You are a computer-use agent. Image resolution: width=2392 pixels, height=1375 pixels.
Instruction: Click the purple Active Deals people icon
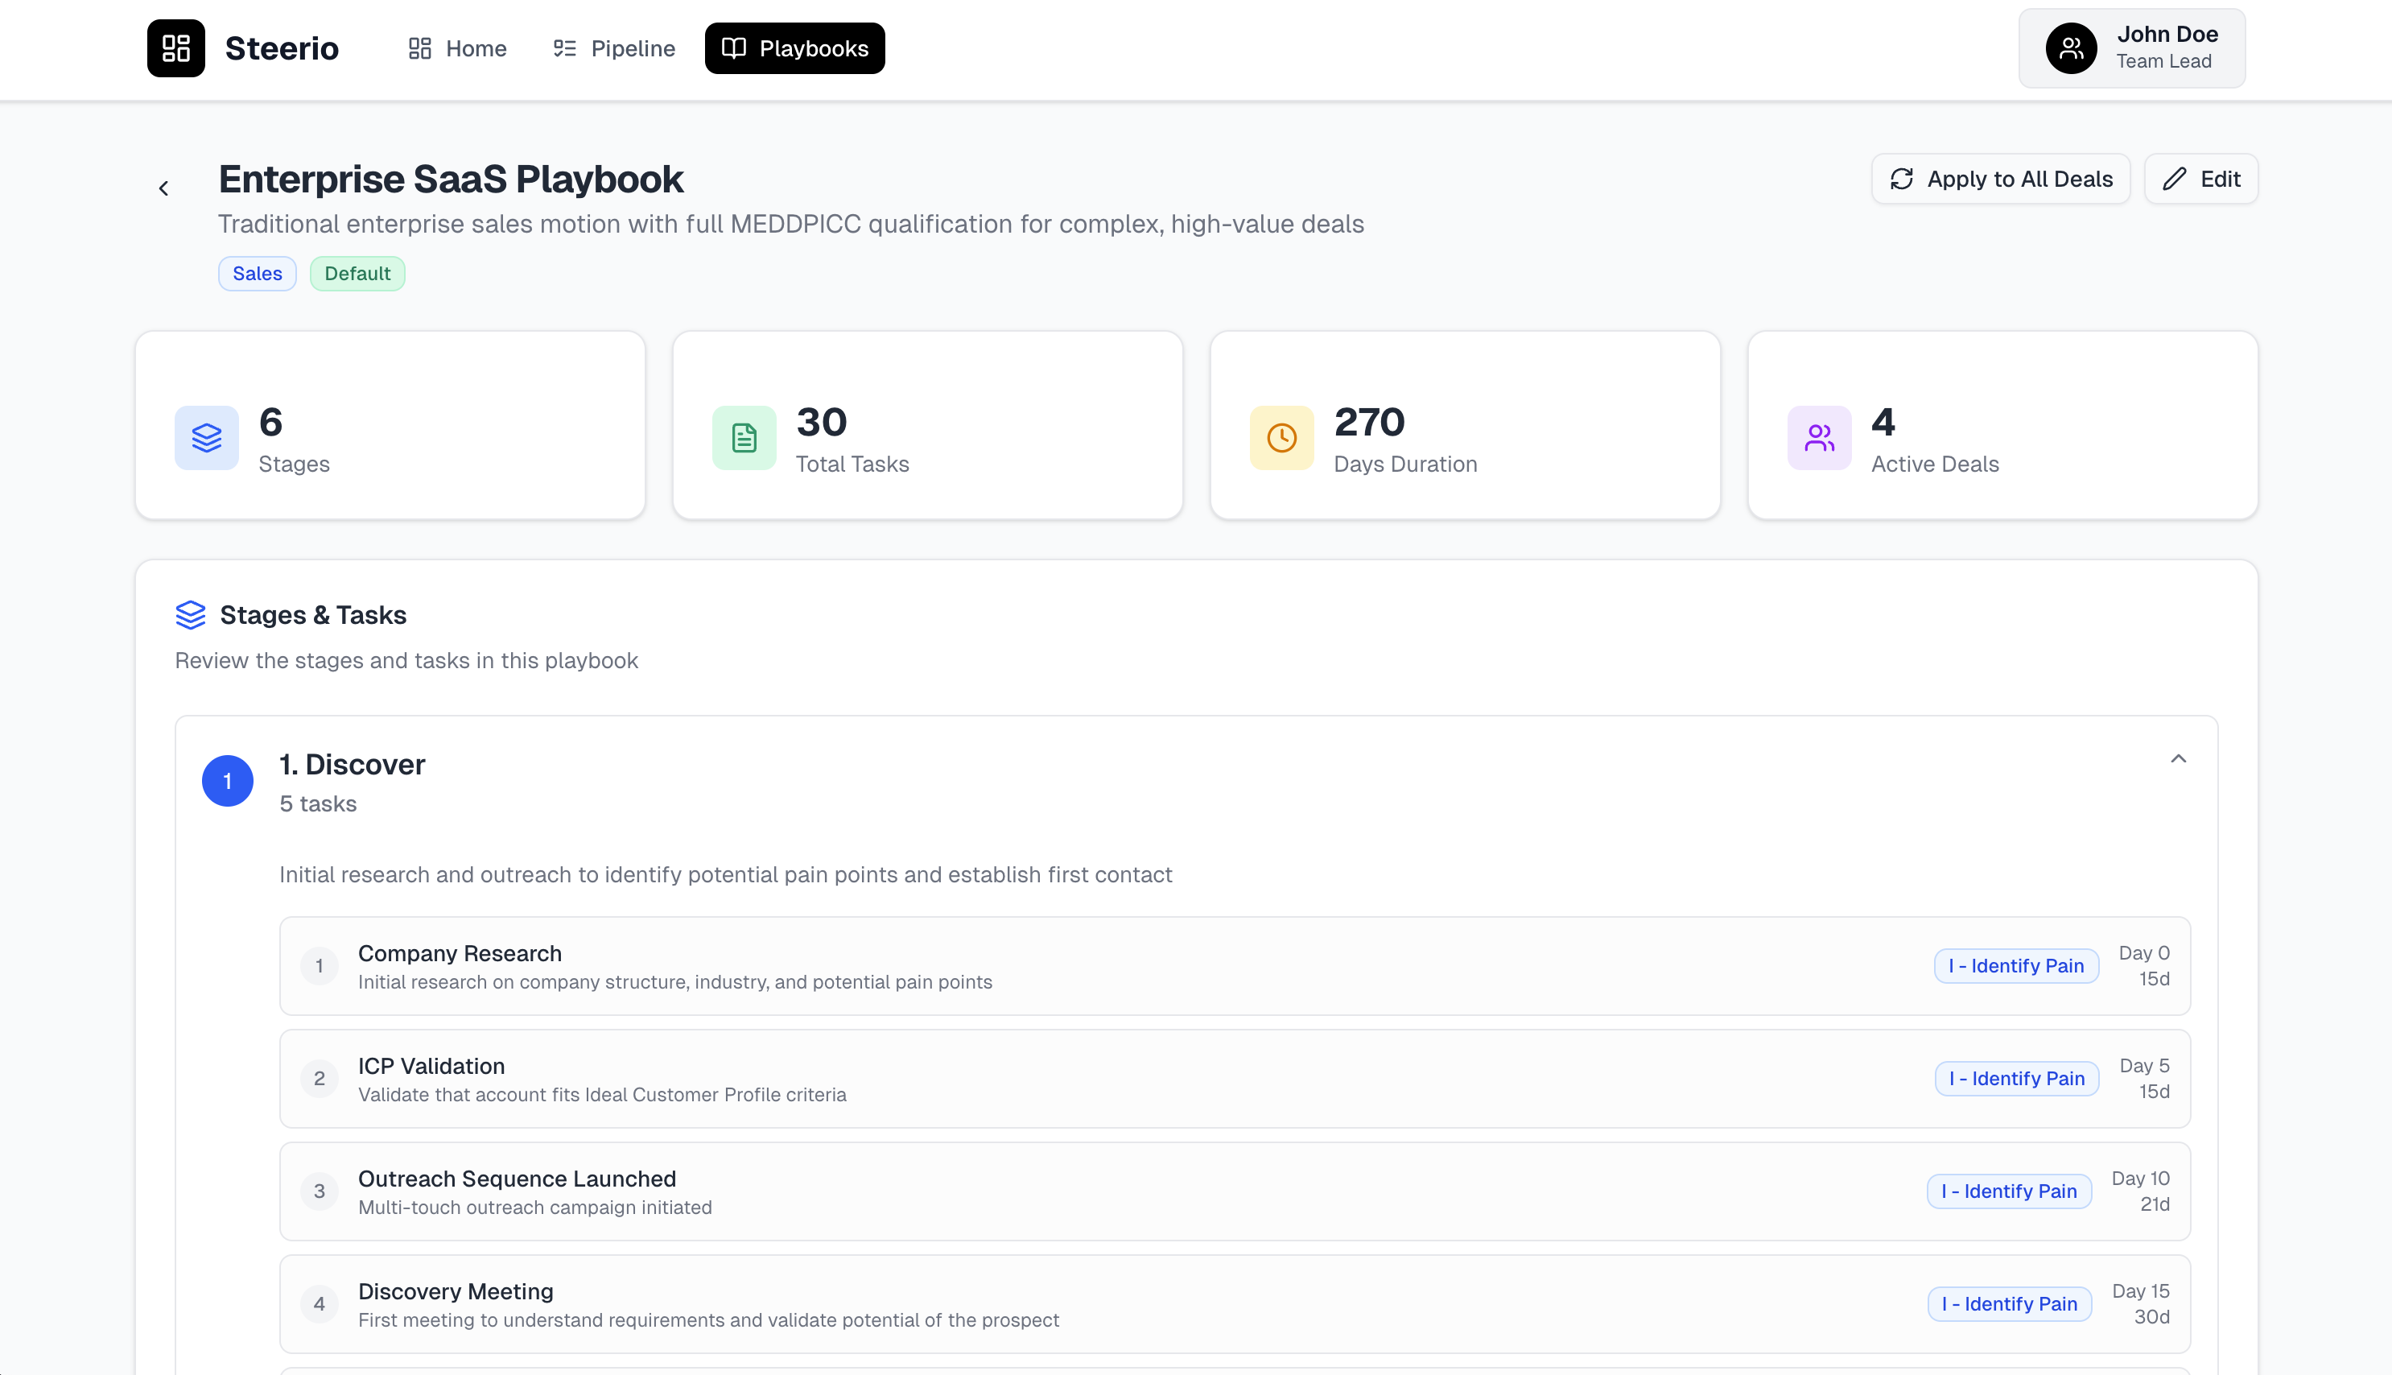[1818, 437]
